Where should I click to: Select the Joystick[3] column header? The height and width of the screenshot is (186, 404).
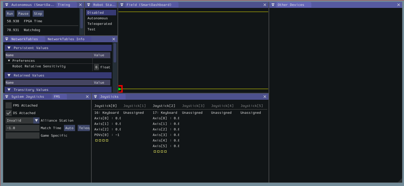(193, 106)
